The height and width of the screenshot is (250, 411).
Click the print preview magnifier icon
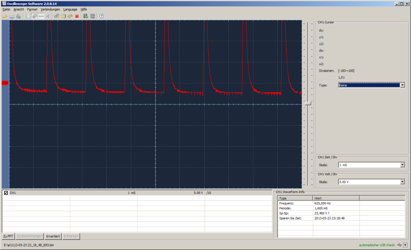point(18,16)
